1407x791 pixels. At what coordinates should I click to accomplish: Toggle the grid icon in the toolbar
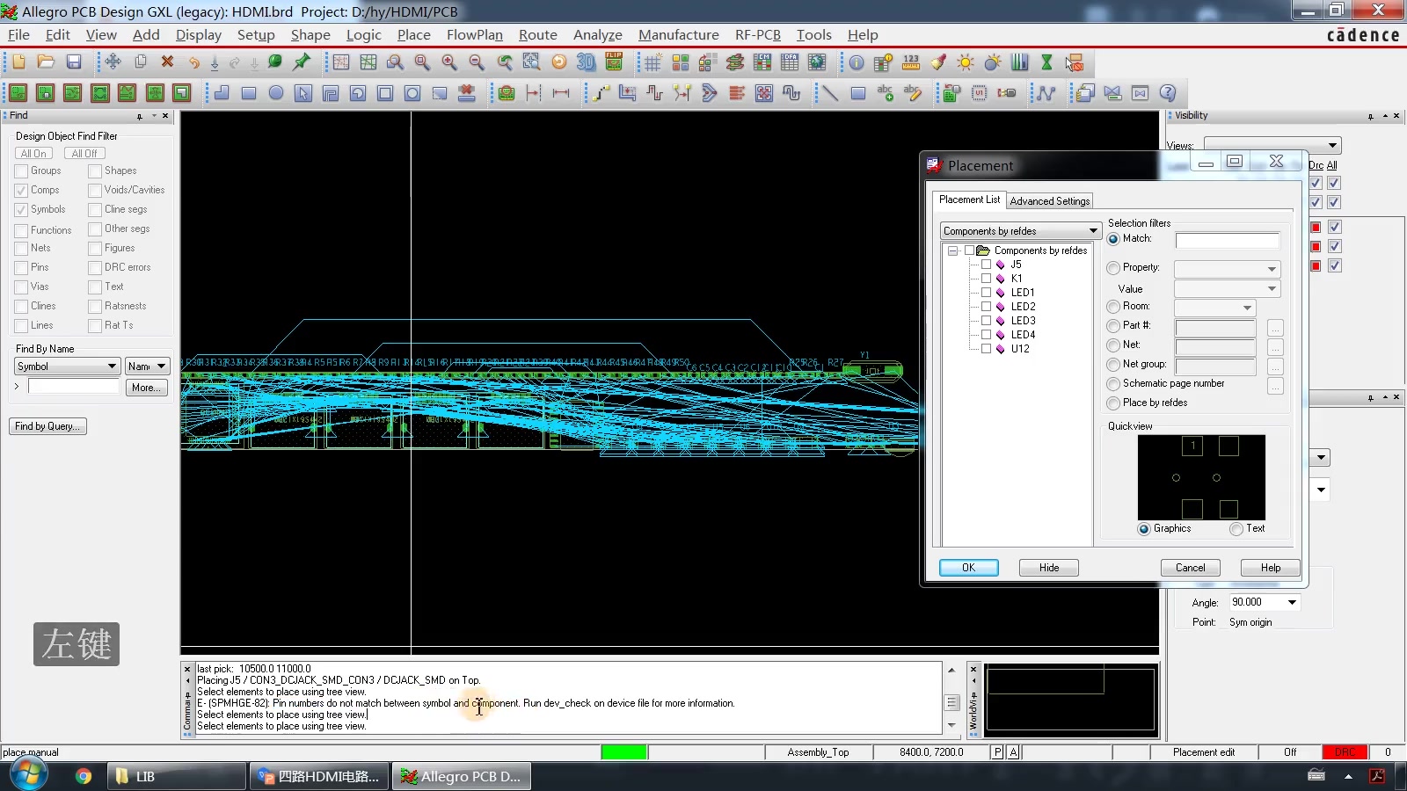(x=652, y=62)
